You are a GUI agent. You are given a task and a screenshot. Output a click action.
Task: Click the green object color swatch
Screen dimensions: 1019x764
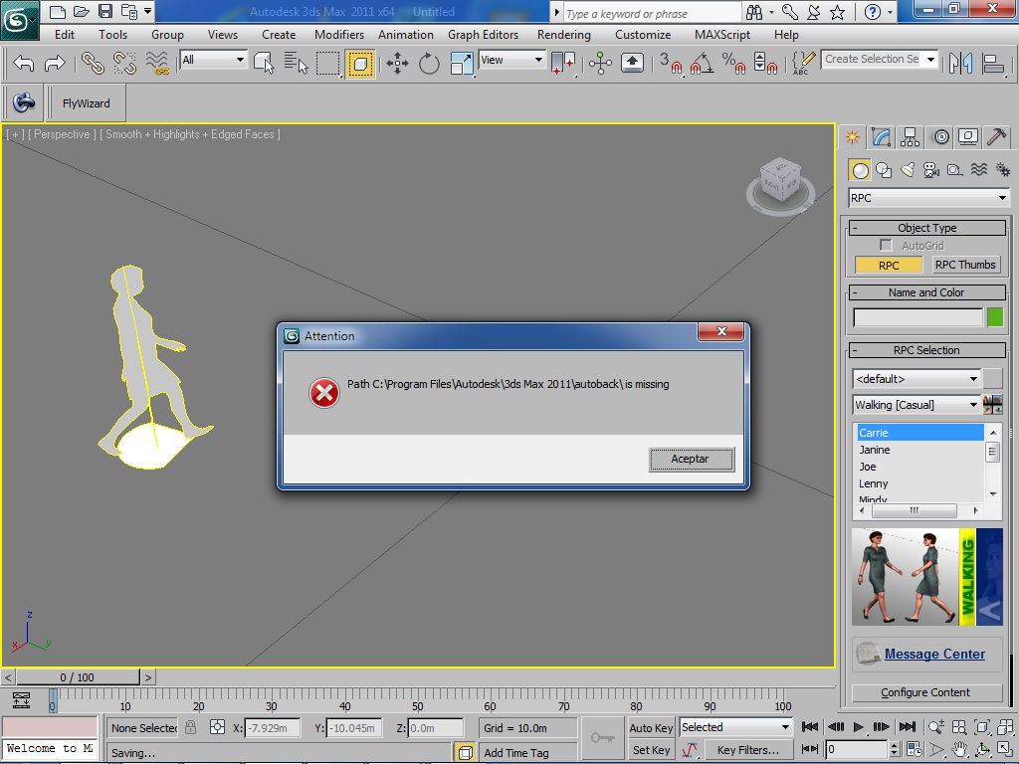995,317
